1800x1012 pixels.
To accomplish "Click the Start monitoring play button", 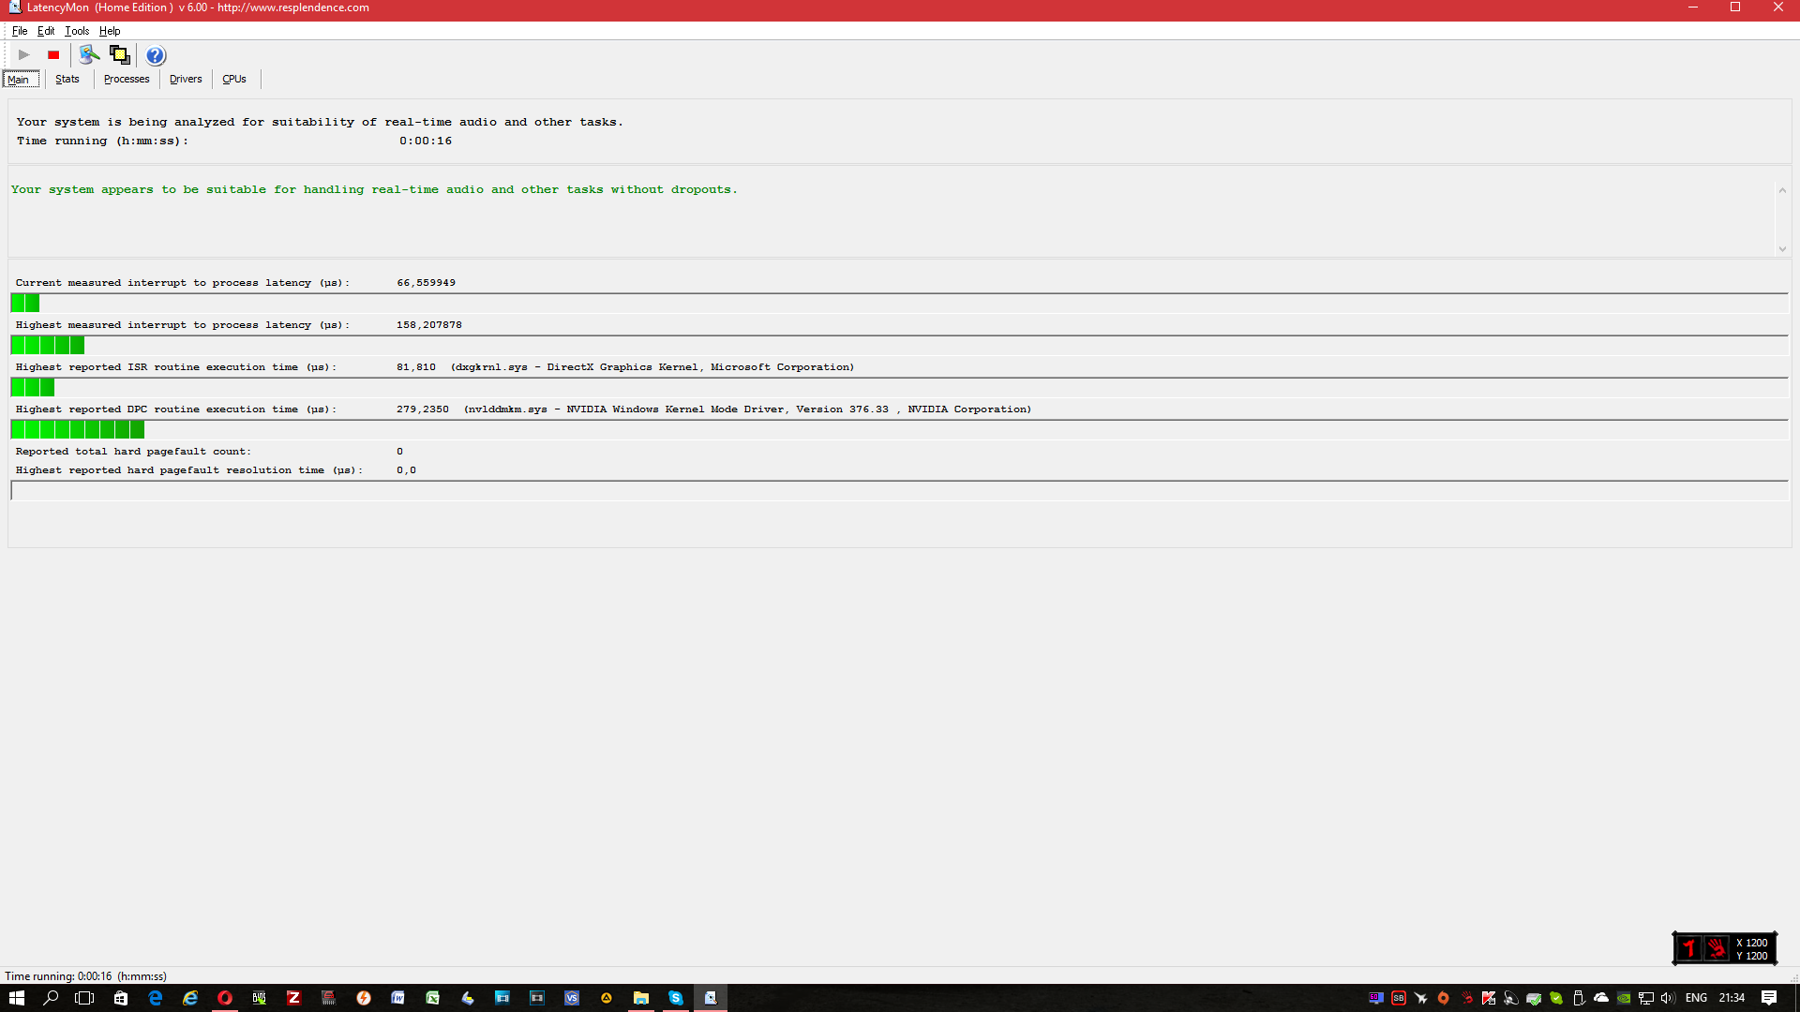I will coord(24,55).
